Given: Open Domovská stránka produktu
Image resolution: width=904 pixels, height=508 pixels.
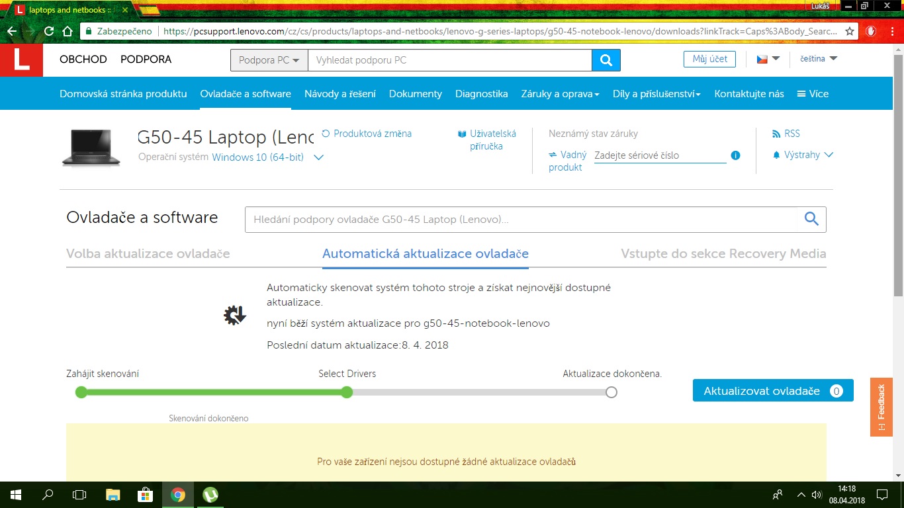Looking at the screenshot, I should pyautogui.click(x=123, y=94).
